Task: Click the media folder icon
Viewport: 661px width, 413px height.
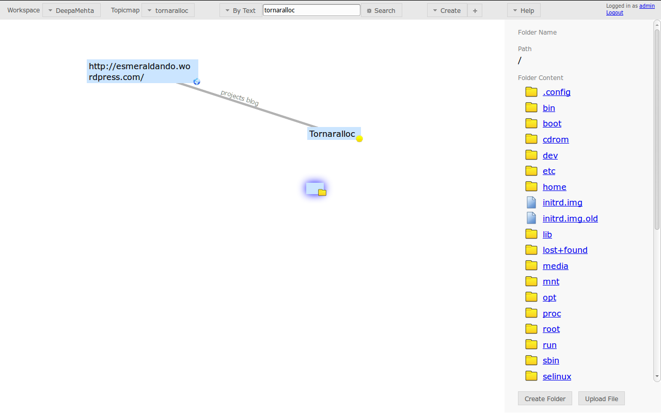Action: pyautogui.click(x=531, y=265)
